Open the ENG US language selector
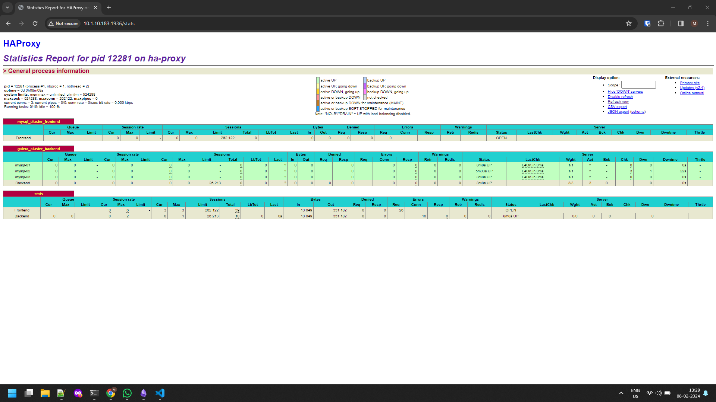Image resolution: width=716 pixels, height=402 pixels. point(635,393)
